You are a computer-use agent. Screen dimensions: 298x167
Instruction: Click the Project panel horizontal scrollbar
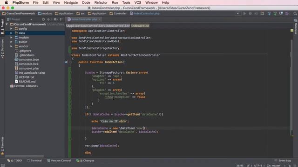click(24, 156)
